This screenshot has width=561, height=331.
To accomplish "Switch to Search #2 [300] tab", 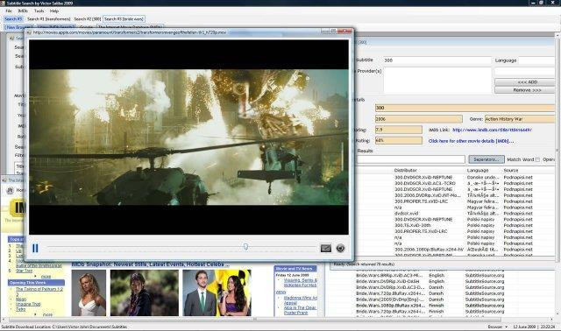I will point(88,19).
